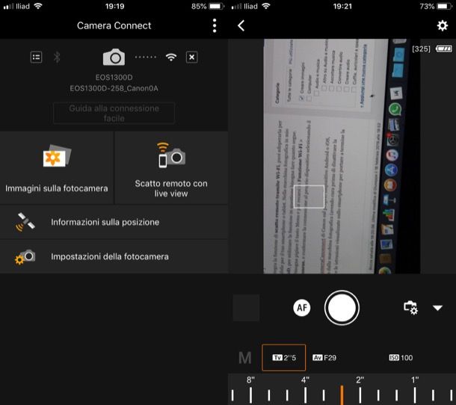Screen dimensions: 456x405
Task: Select the Tv 2"5 shutter speed
Action: pyautogui.click(x=284, y=358)
